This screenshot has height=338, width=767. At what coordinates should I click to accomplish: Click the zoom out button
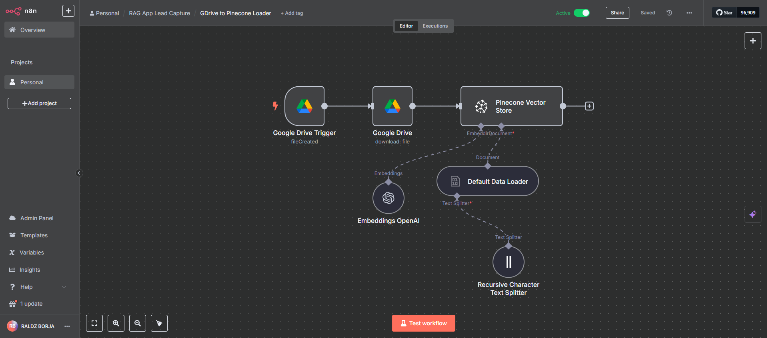pos(138,323)
